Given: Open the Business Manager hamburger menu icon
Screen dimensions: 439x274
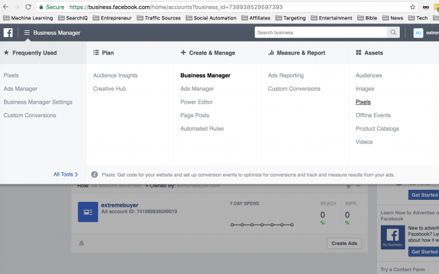Looking at the screenshot, I should (x=27, y=32).
